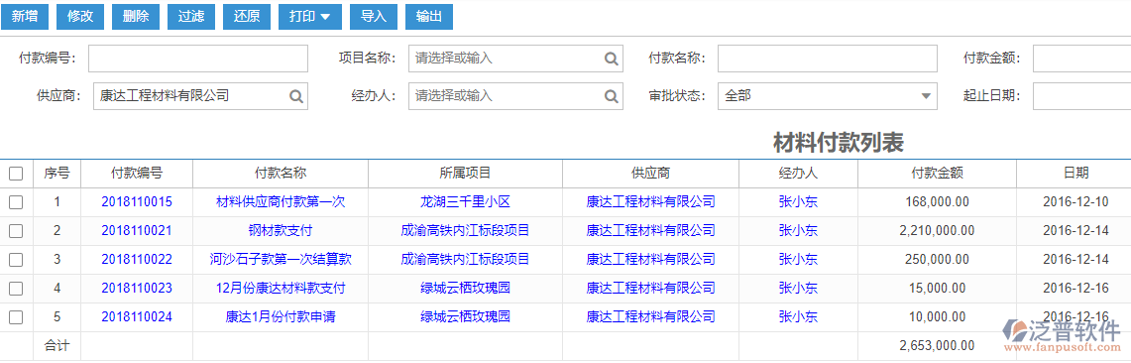The height and width of the screenshot is (363, 1131).
Task: Open 河沙石子款第一次结算款 payment link
Action: [x=281, y=260]
